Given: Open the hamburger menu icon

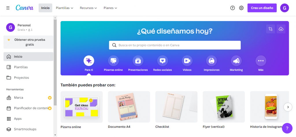Looking at the screenshot, I should (8, 8).
